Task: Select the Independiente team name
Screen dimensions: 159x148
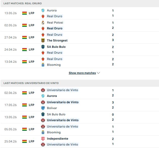Action: [57, 139]
